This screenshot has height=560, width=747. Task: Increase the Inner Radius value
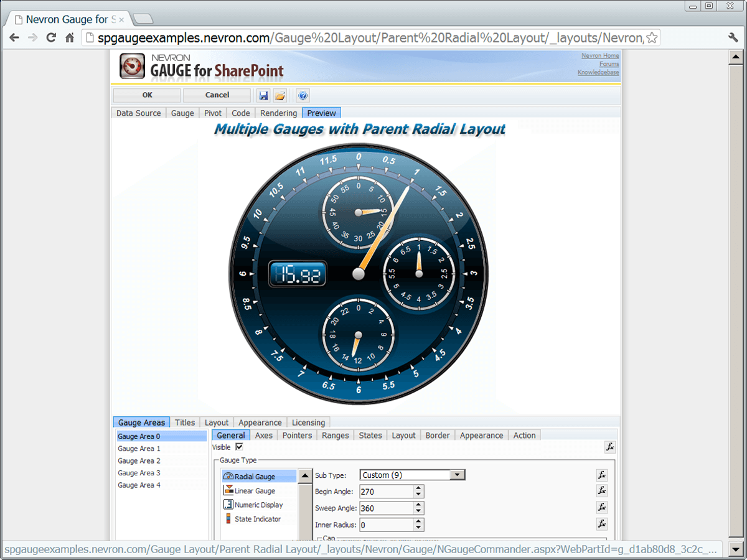418,521
